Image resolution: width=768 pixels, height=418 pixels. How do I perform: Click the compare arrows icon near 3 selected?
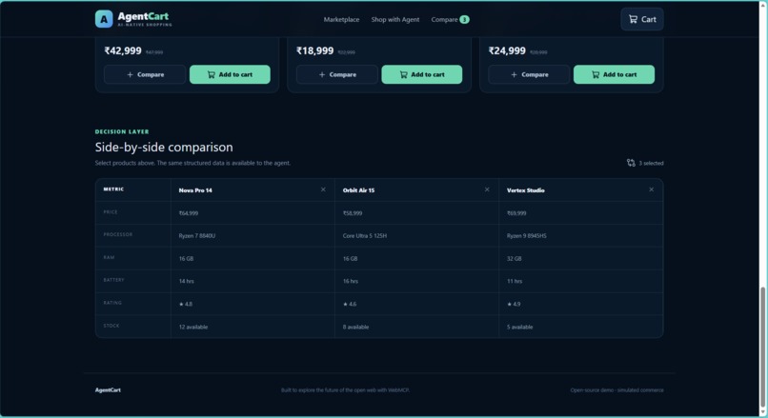(x=631, y=163)
